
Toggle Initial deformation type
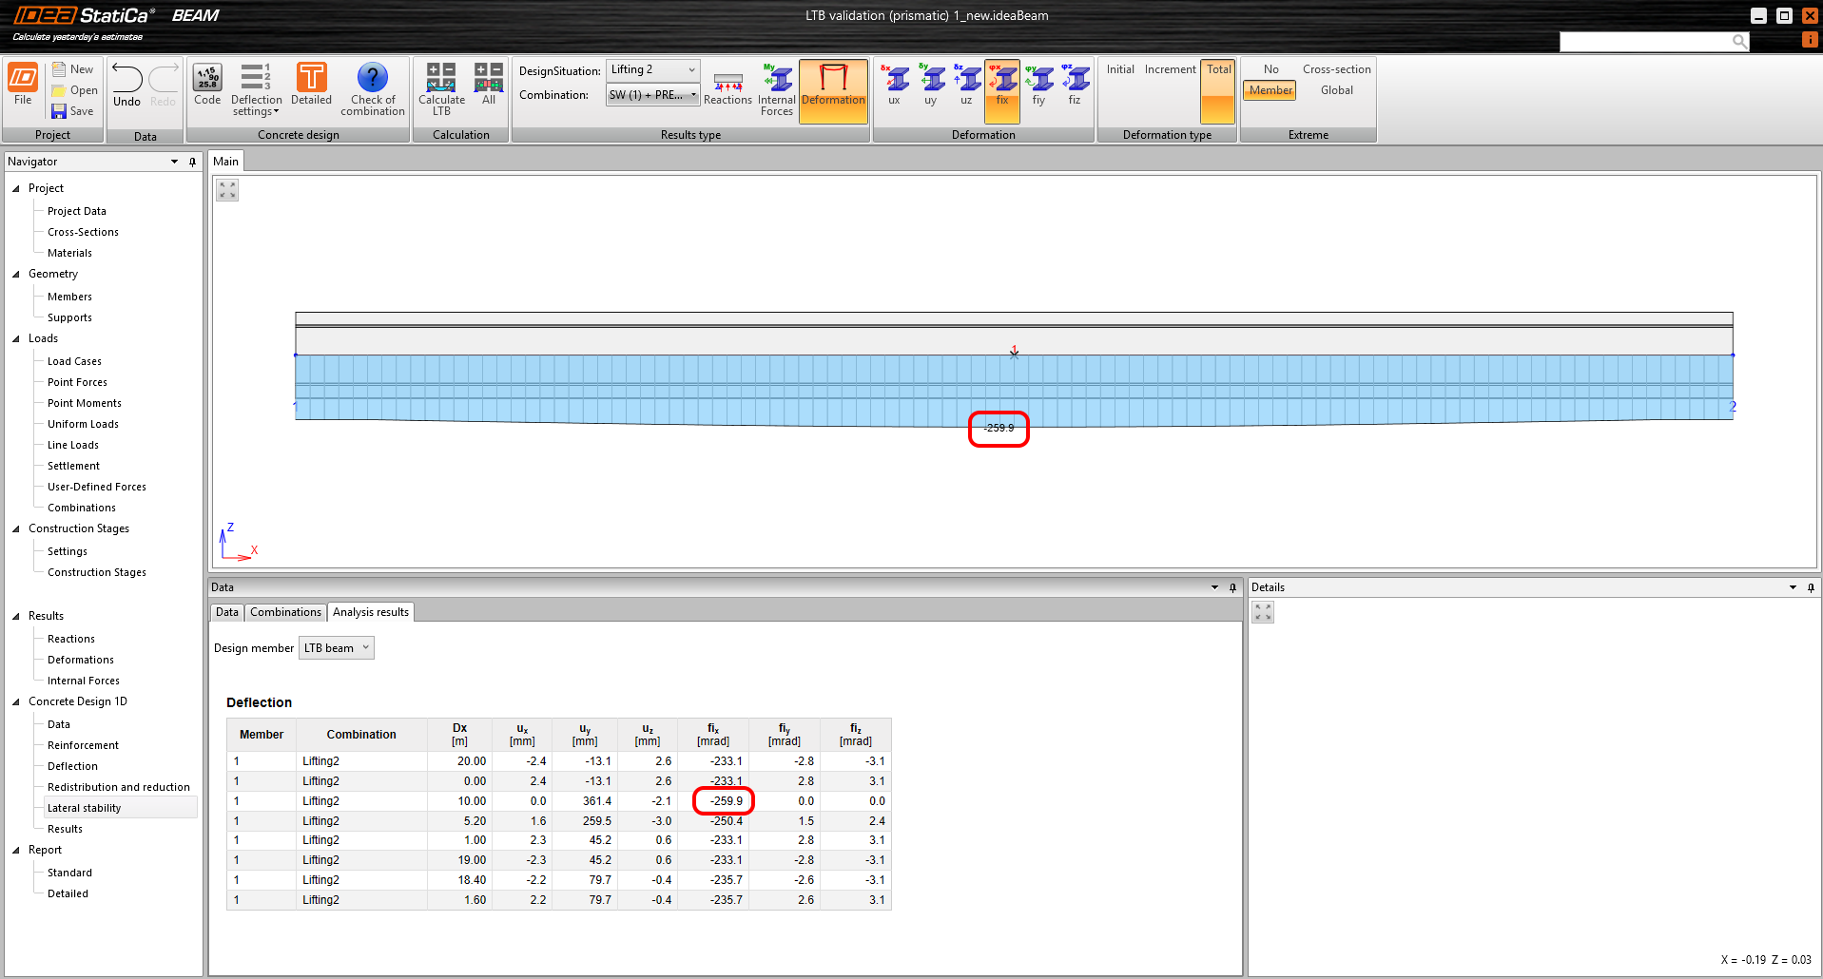tap(1120, 69)
